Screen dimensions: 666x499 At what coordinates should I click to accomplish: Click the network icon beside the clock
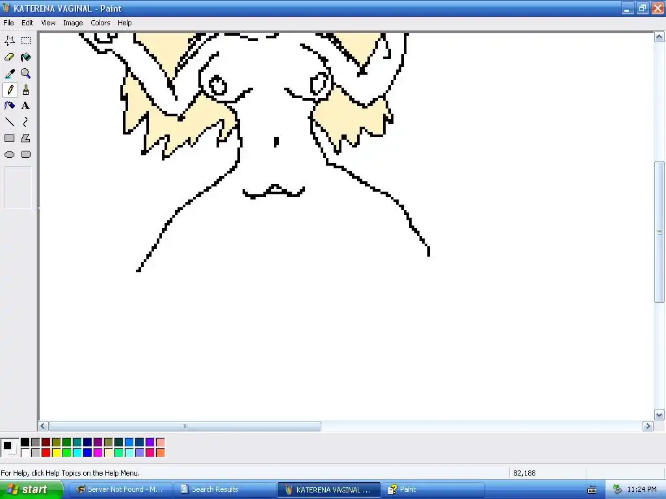[617, 489]
